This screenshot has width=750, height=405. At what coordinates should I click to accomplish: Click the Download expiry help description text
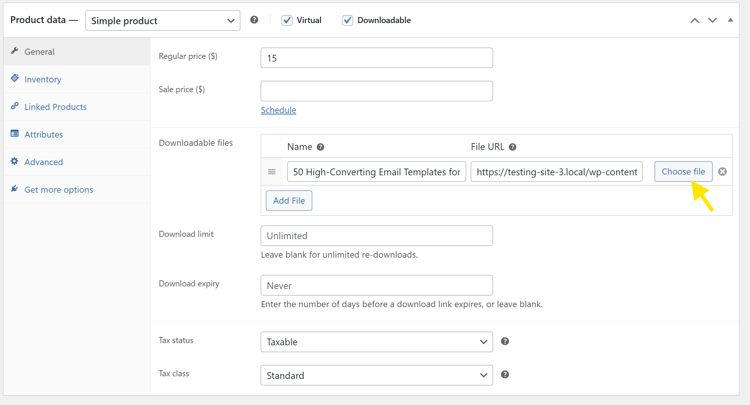[x=402, y=304]
